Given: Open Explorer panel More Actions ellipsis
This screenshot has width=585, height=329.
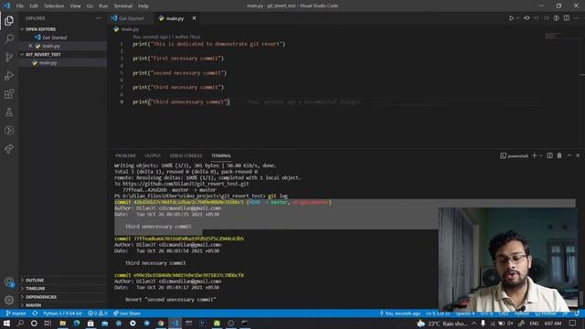Looking at the screenshot, I should (x=98, y=18).
